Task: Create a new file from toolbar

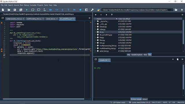Action: coord(3,10)
